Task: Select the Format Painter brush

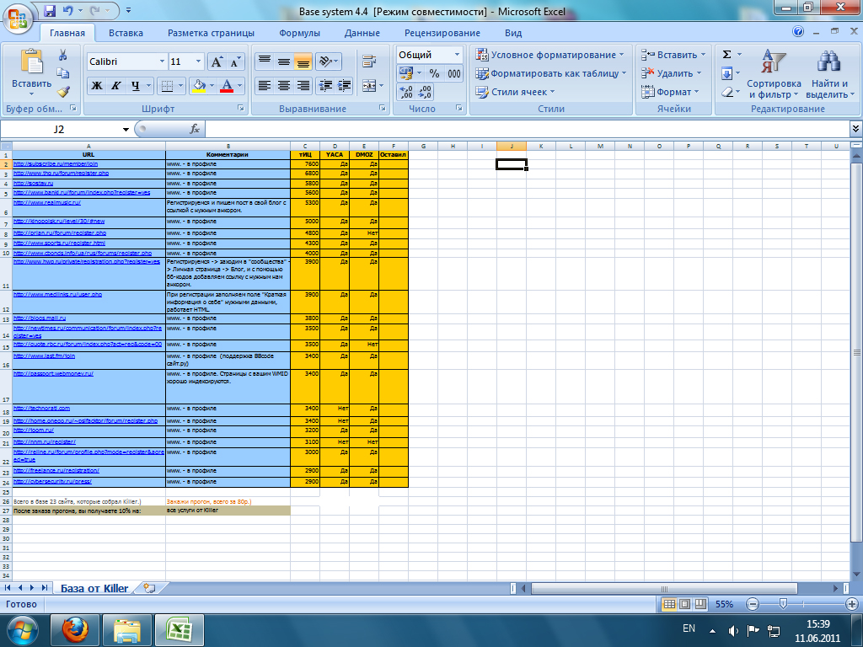Action: click(x=62, y=92)
